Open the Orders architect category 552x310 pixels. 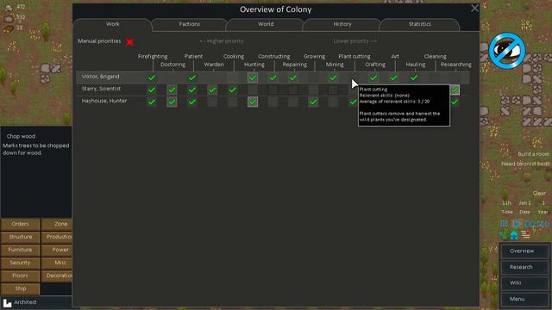(x=20, y=224)
